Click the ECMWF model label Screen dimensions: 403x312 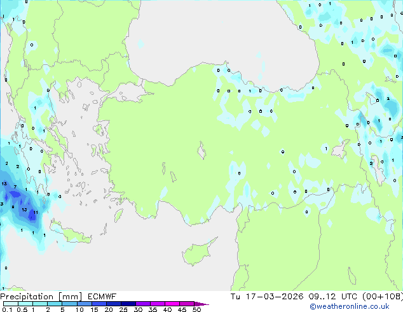102,297
